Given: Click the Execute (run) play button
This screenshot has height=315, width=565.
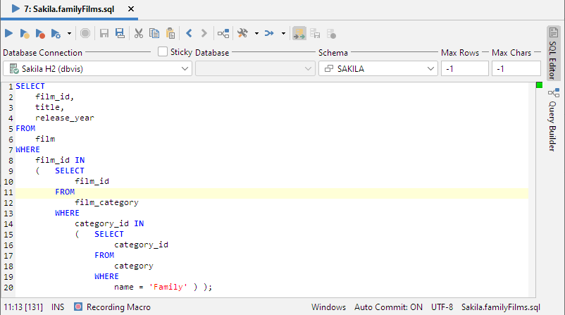Looking at the screenshot, I should pyautogui.click(x=9, y=33).
